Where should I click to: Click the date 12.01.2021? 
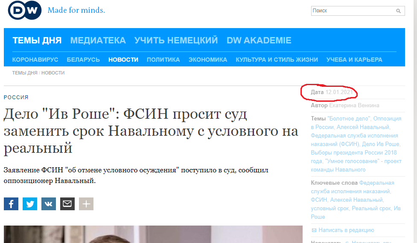(x=339, y=92)
